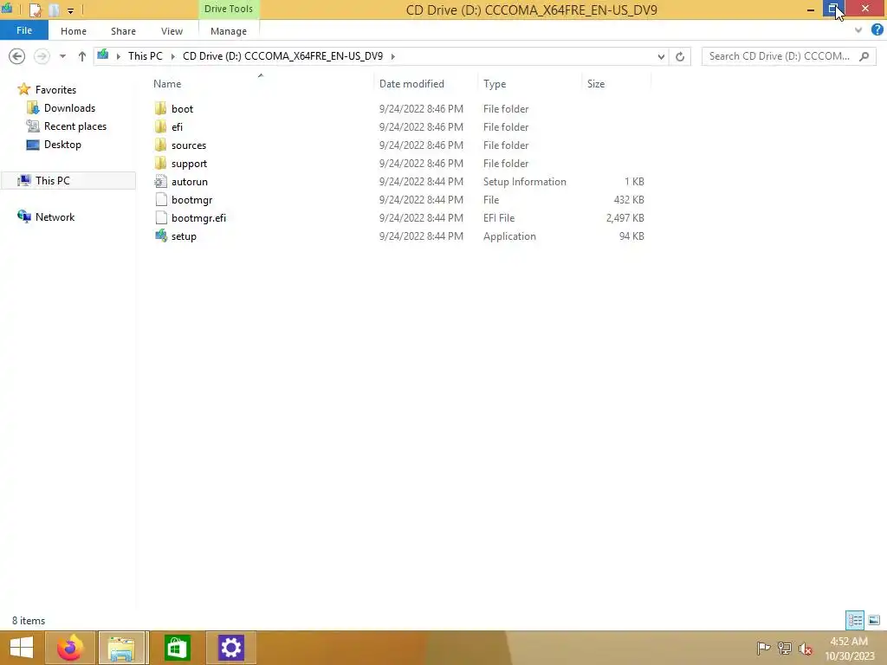This screenshot has height=665, width=887.
Task: Open Action Center flag tray icon
Action: [x=762, y=648]
